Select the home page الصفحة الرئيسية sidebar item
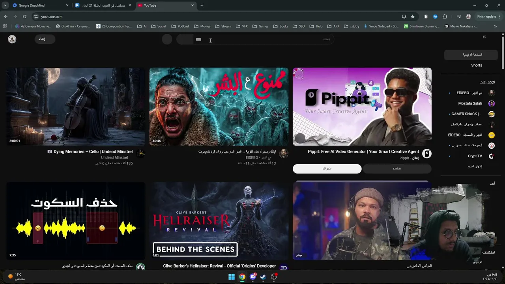Image resolution: width=505 pixels, height=284 pixels. [x=472, y=55]
